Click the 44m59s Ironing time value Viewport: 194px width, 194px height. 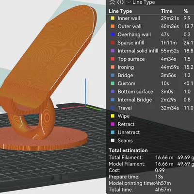tap(170, 67)
